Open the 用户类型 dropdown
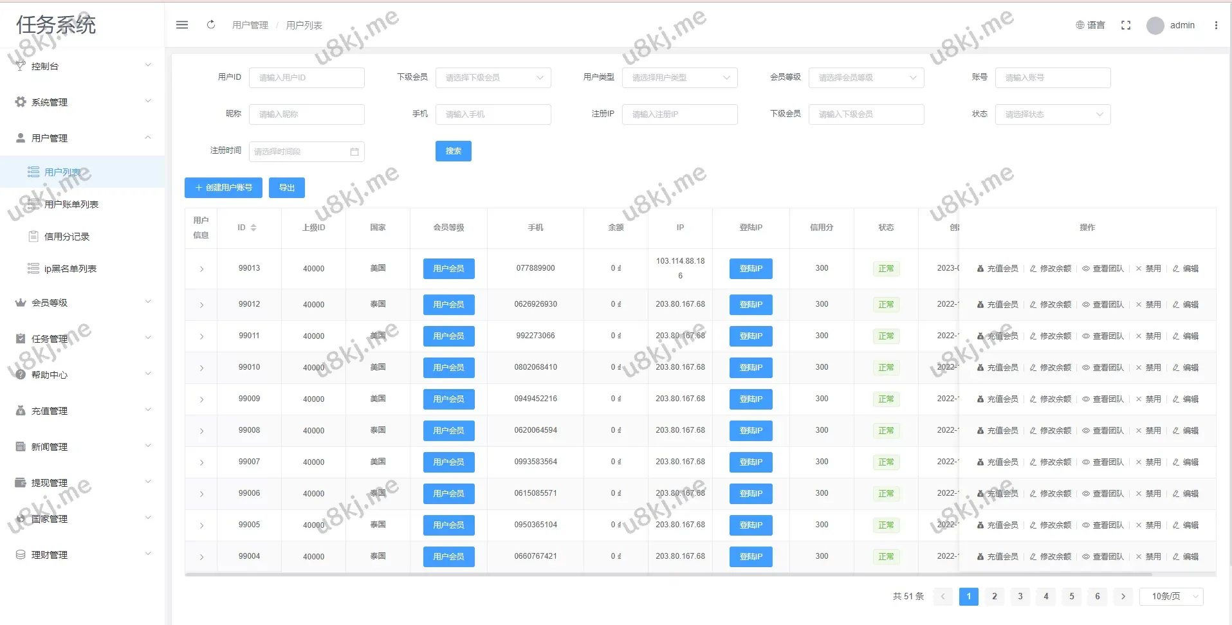The height and width of the screenshot is (625, 1232). [679, 78]
